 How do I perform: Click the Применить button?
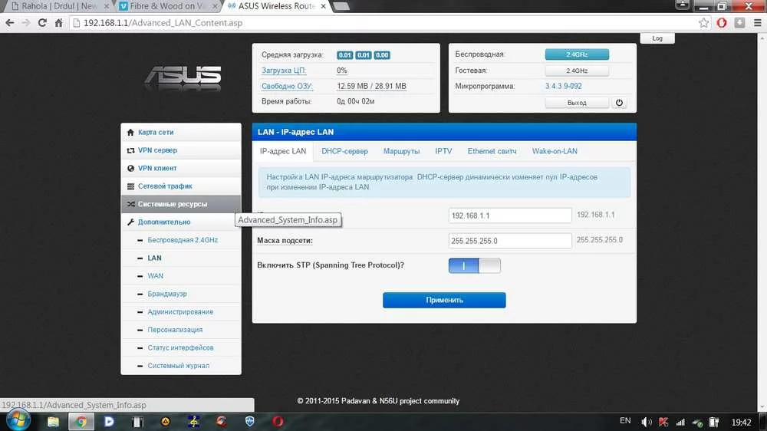(443, 300)
